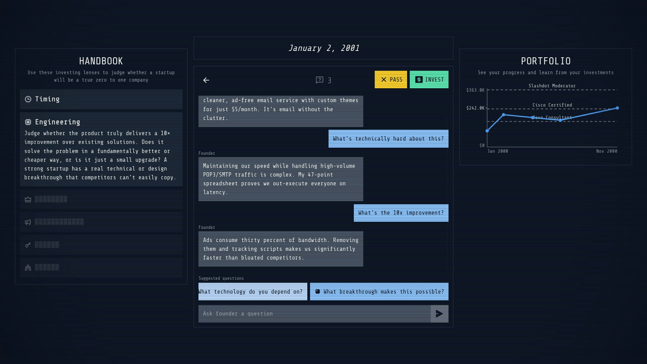Click the 'What's the 10x improvement?' message bubble
The height and width of the screenshot is (364, 647).
click(401, 213)
